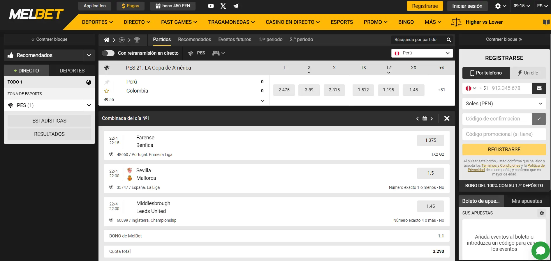Click the football breadcrumb icon
This screenshot has width=551, height=261.
click(122, 40)
